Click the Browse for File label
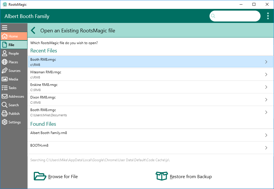274x189 pixels. point(63,177)
